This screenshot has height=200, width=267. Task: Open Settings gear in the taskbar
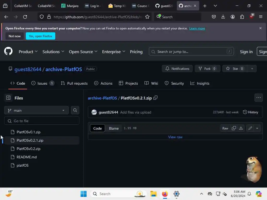[x=177, y=194]
